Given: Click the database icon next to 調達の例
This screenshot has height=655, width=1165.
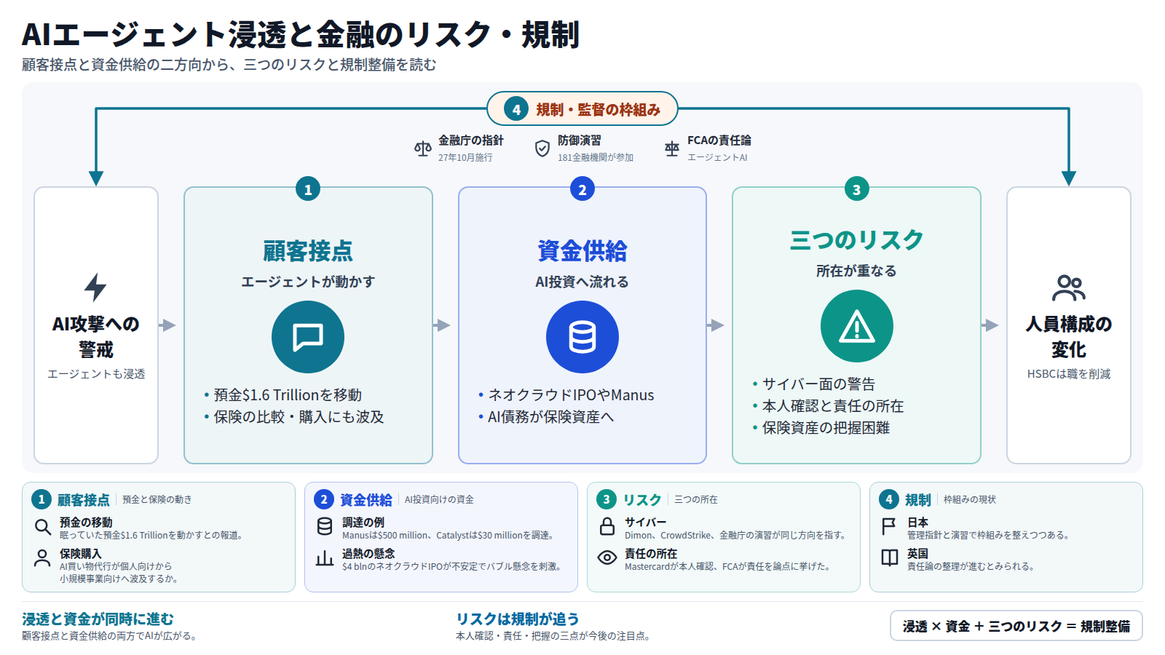Looking at the screenshot, I should [x=325, y=526].
